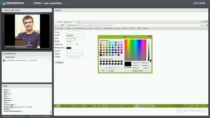
Task: Select the white basic color swatch
Action: (121, 55)
